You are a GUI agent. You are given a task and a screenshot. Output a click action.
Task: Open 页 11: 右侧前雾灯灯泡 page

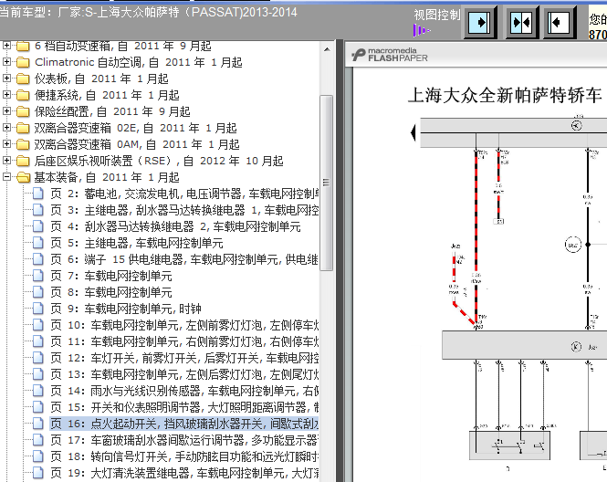184,341
